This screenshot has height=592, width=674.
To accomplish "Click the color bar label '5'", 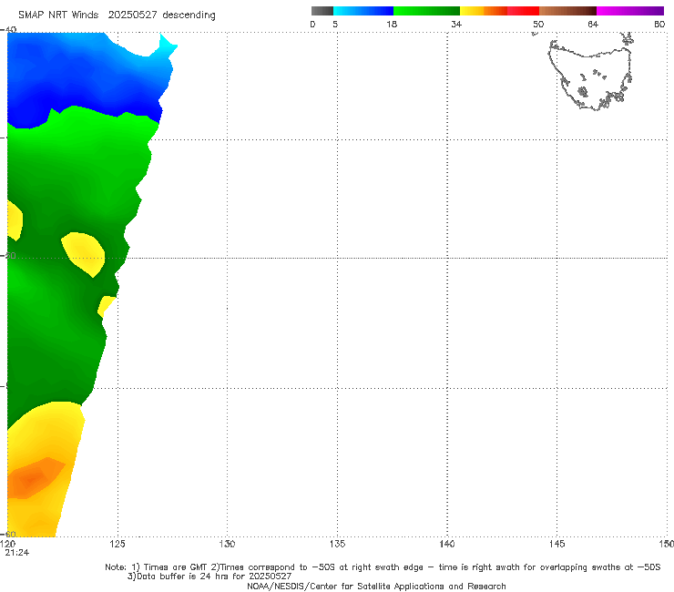I will (x=335, y=25).
